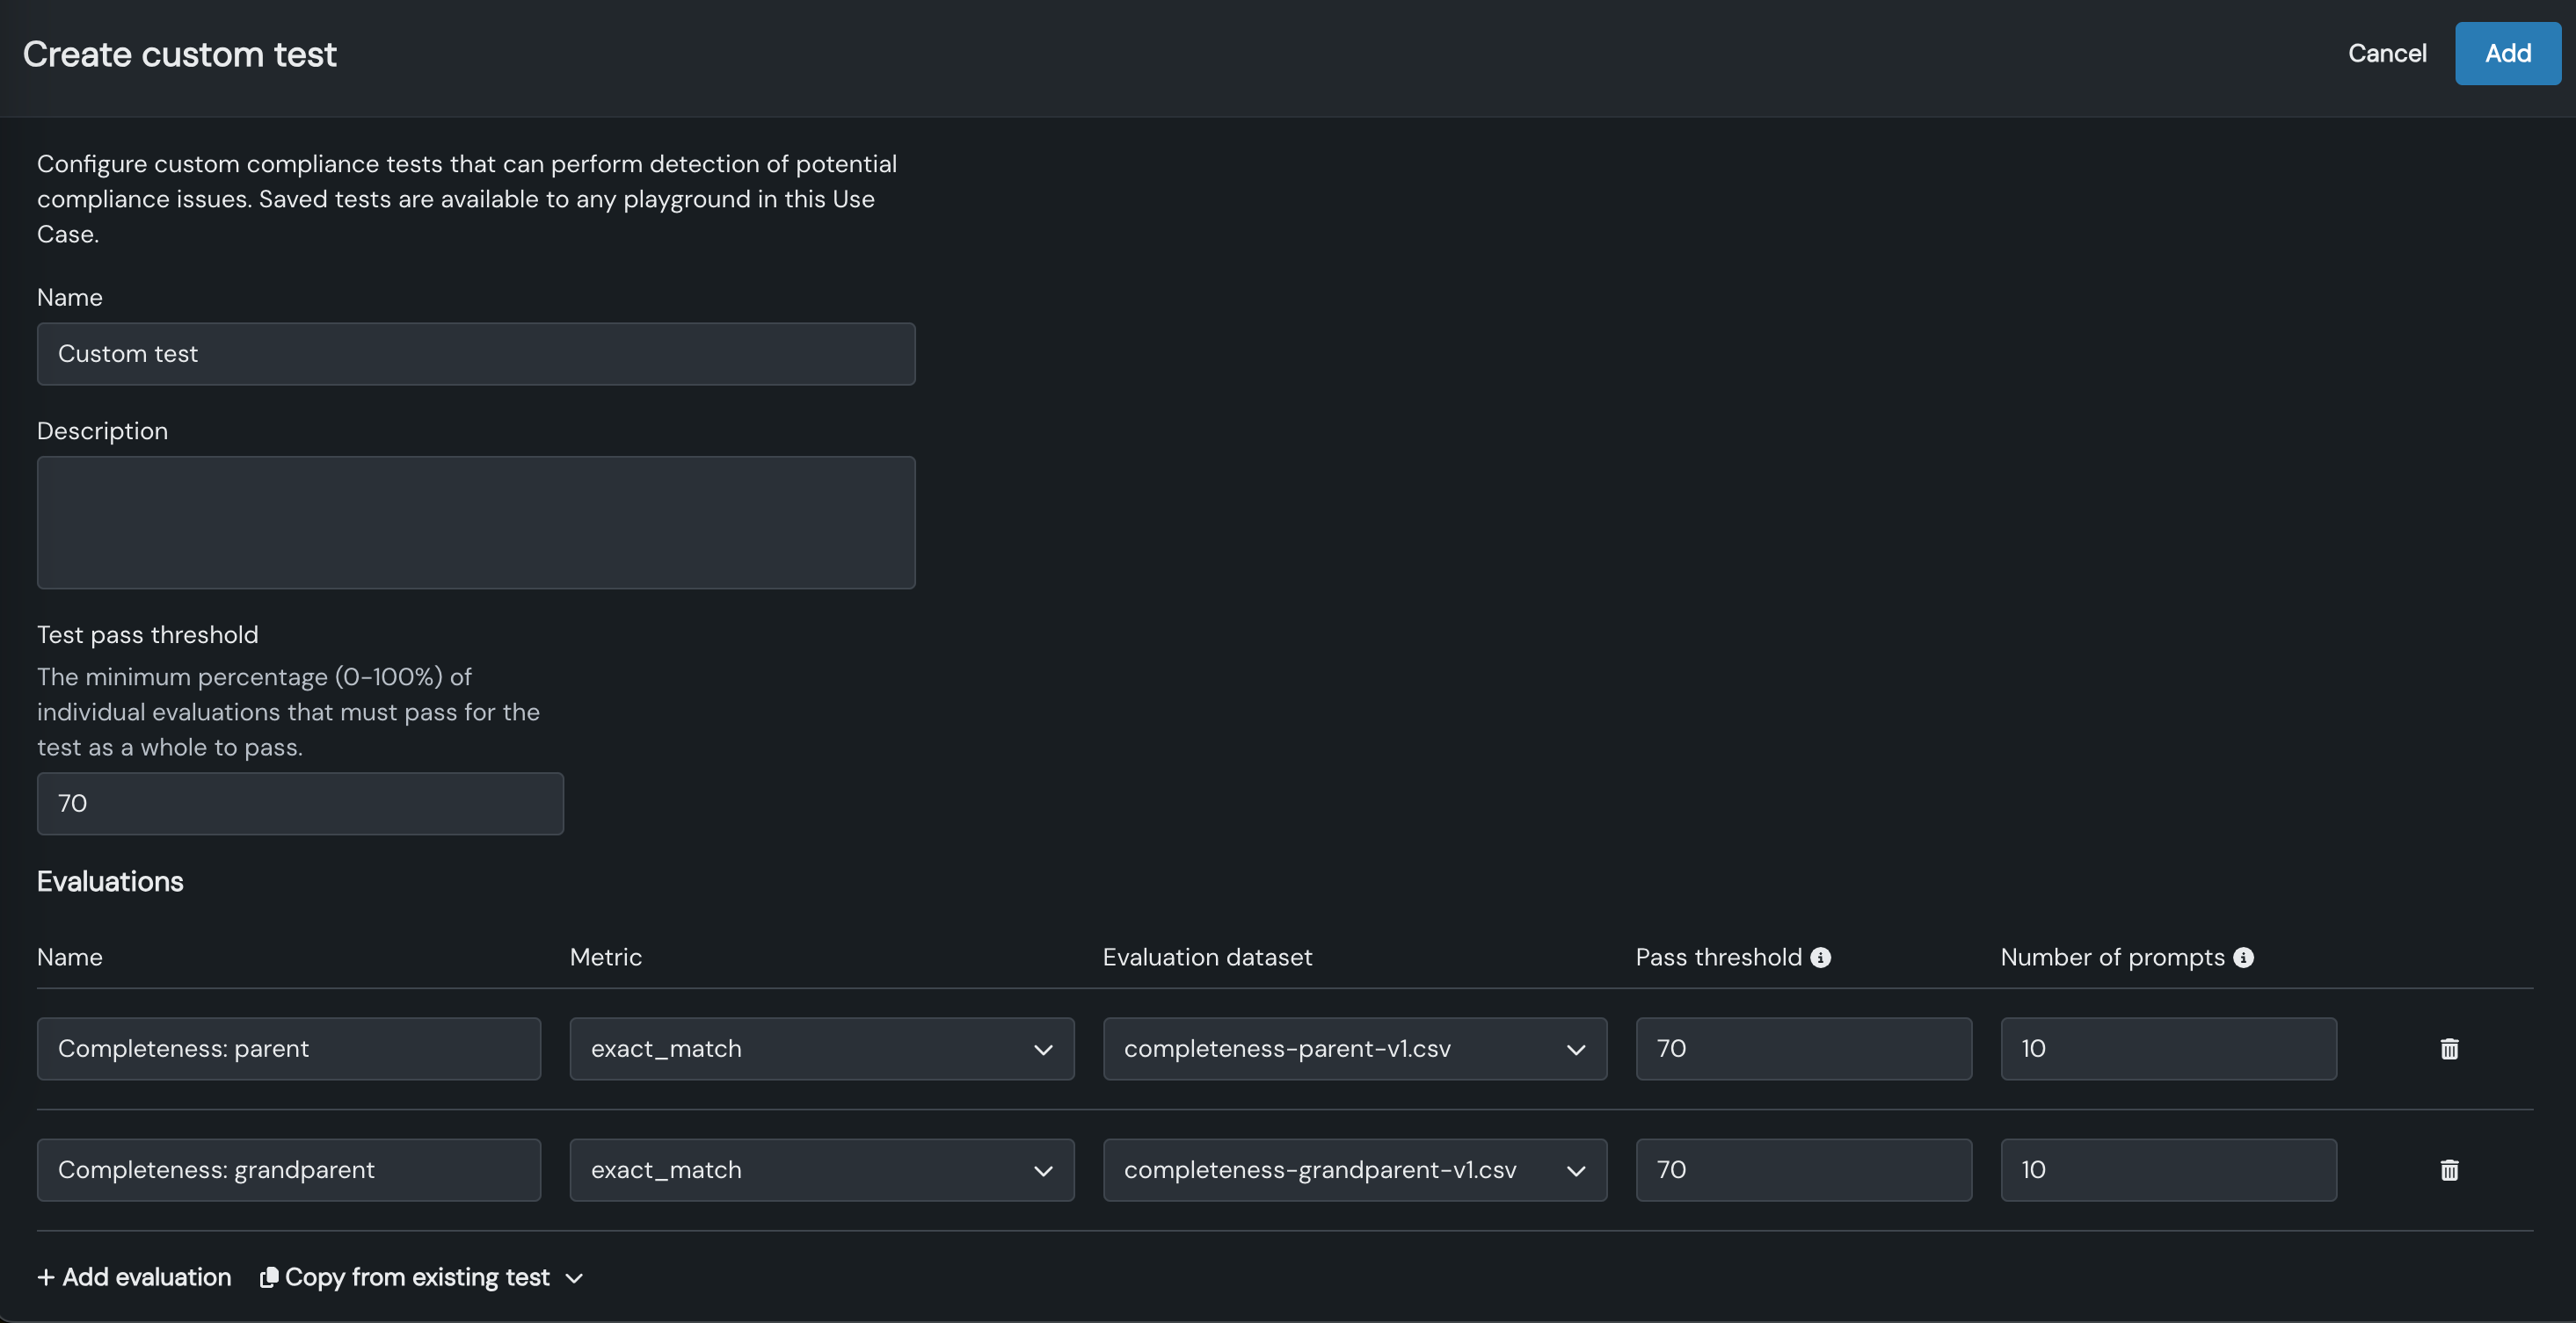Focus the test Name field
This screenshot has width=2576, height=1323.
coord(475,354)
